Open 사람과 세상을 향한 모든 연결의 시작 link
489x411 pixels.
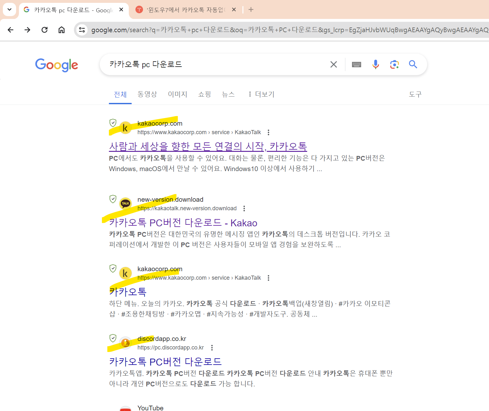coord(208,146)
